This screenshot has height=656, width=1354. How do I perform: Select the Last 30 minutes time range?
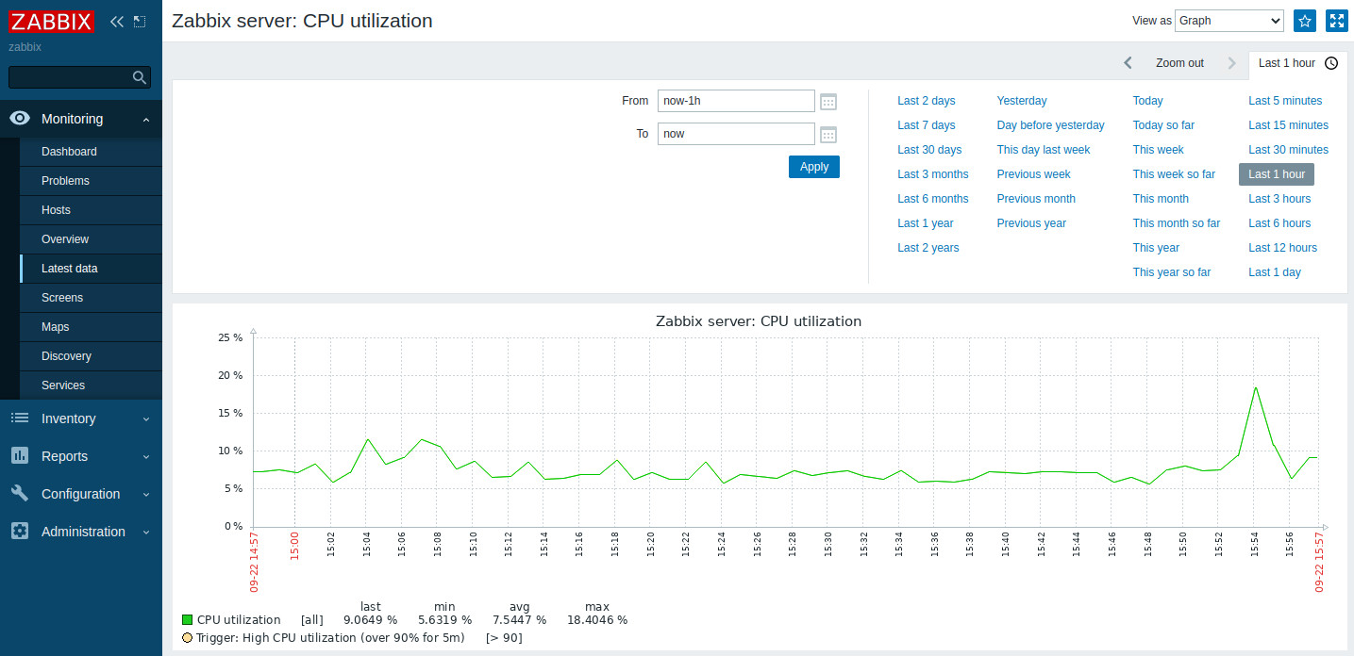1287,149
